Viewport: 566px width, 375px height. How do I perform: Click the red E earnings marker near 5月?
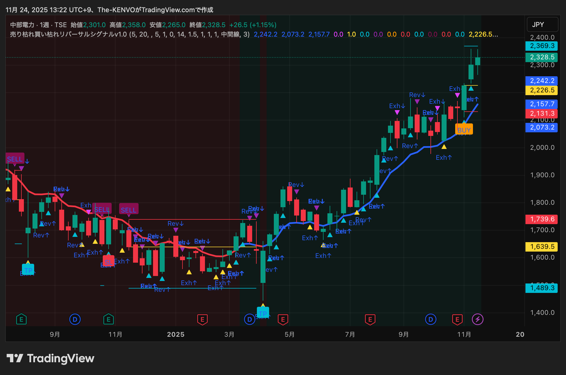283,320
